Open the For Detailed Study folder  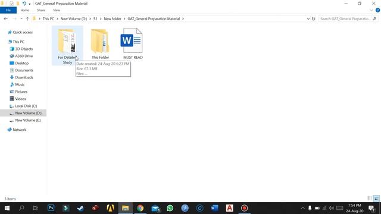[x=67, y=46]
